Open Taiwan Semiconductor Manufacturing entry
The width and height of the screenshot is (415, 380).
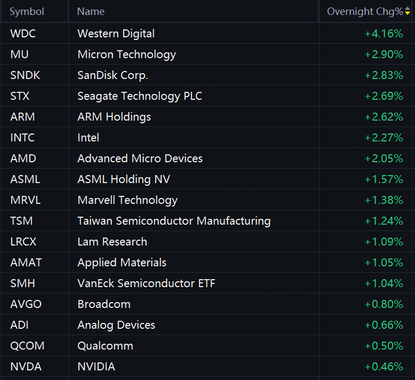point(174,221)
